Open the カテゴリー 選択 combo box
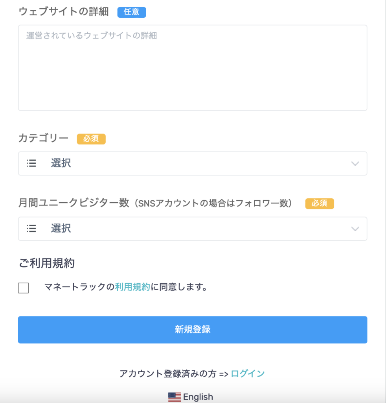Viewport: 386px width, 403px height. pyautogui.click(x=193, y=163)
